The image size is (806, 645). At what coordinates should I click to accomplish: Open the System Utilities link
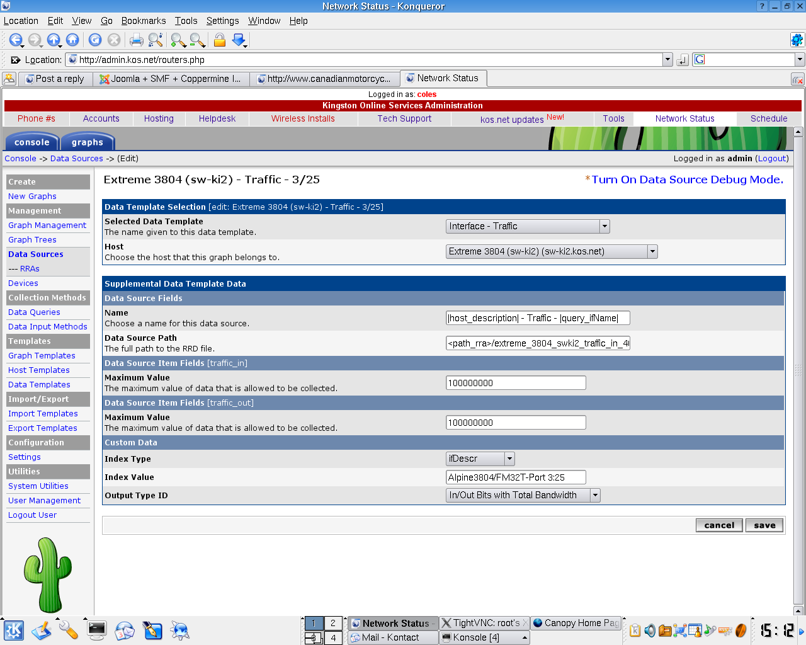38,486
